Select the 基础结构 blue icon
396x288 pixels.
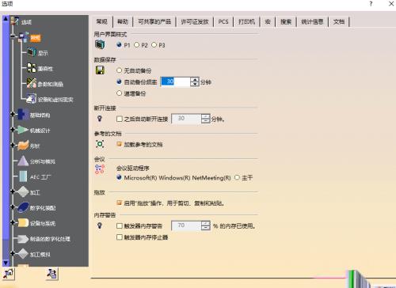click(x=23, y=115)
